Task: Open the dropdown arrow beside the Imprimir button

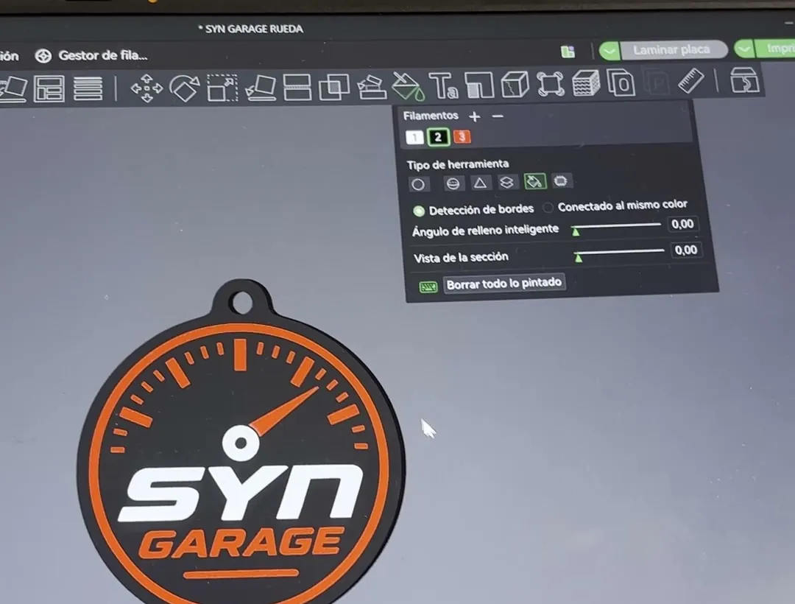Action: [x=744, y=49]
